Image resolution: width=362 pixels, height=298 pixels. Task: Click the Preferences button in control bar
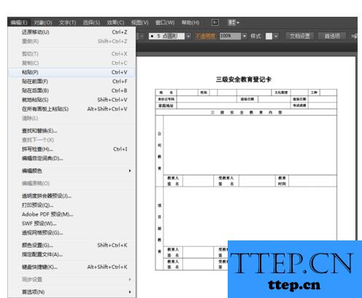(x=332, y=36)
